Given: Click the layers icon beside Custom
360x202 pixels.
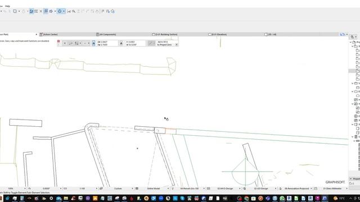Looking at the screenshot, I should tap(101, 189).
